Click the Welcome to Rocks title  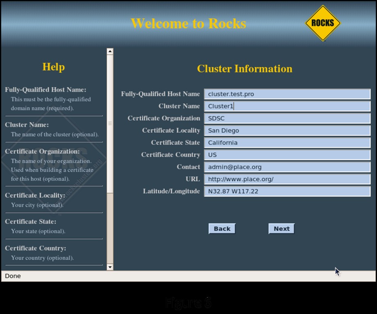pyautogui.click(x=188, y=23)
